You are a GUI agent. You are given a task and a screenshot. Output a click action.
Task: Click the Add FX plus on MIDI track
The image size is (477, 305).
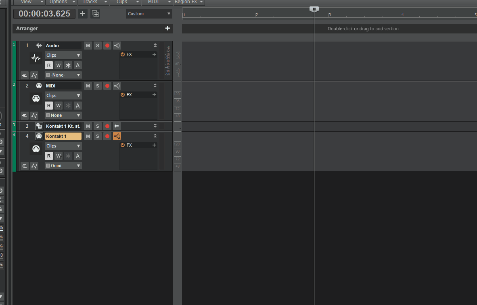(x=154, y=94)
